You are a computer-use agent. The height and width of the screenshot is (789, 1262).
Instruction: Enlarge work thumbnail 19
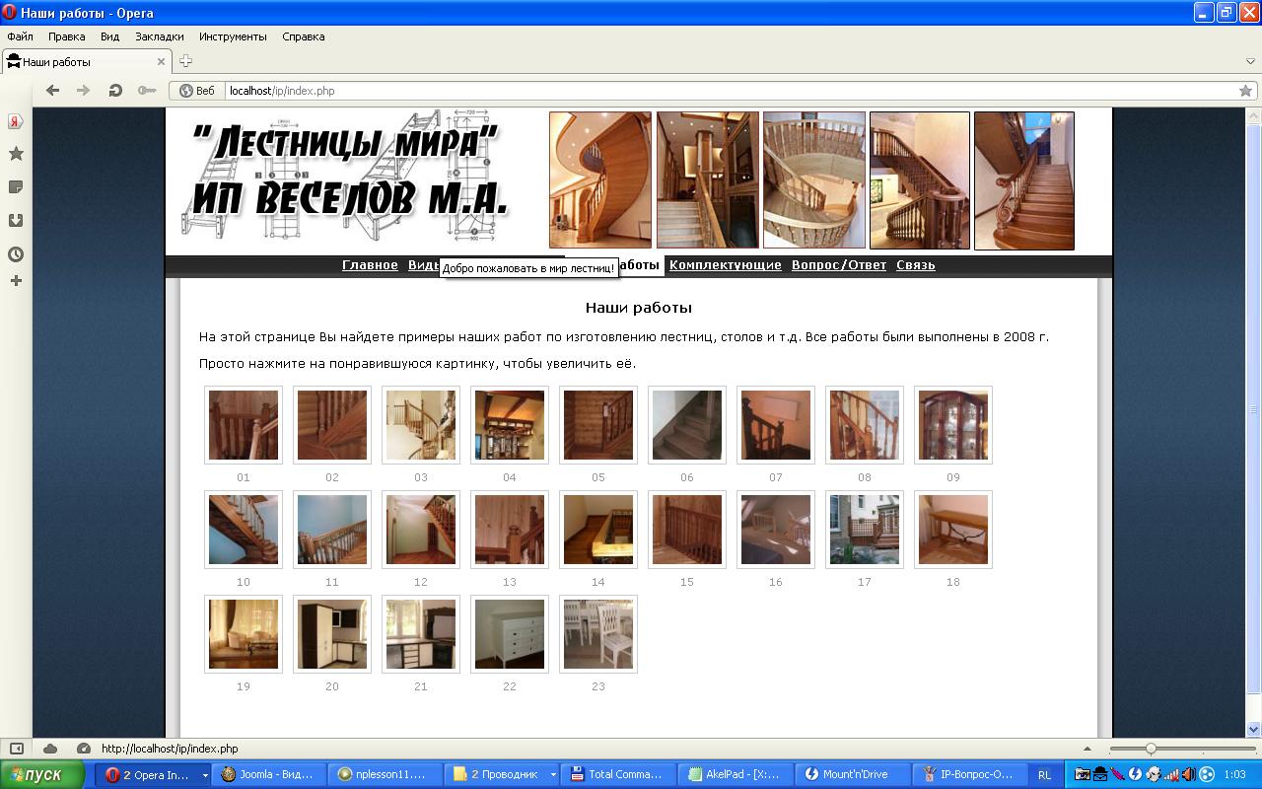[x=244, y=634]
